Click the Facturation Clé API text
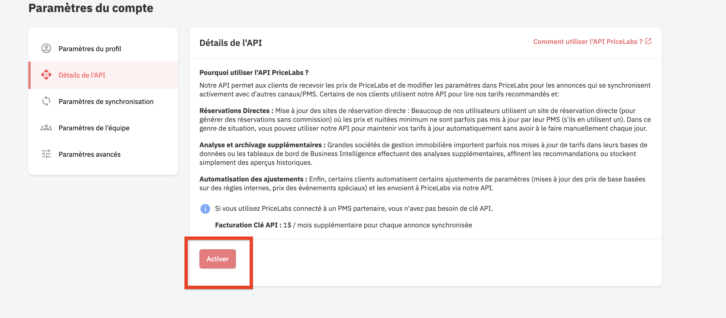The height and width of the screenshot is (318, 726). [x=248, y=225]
